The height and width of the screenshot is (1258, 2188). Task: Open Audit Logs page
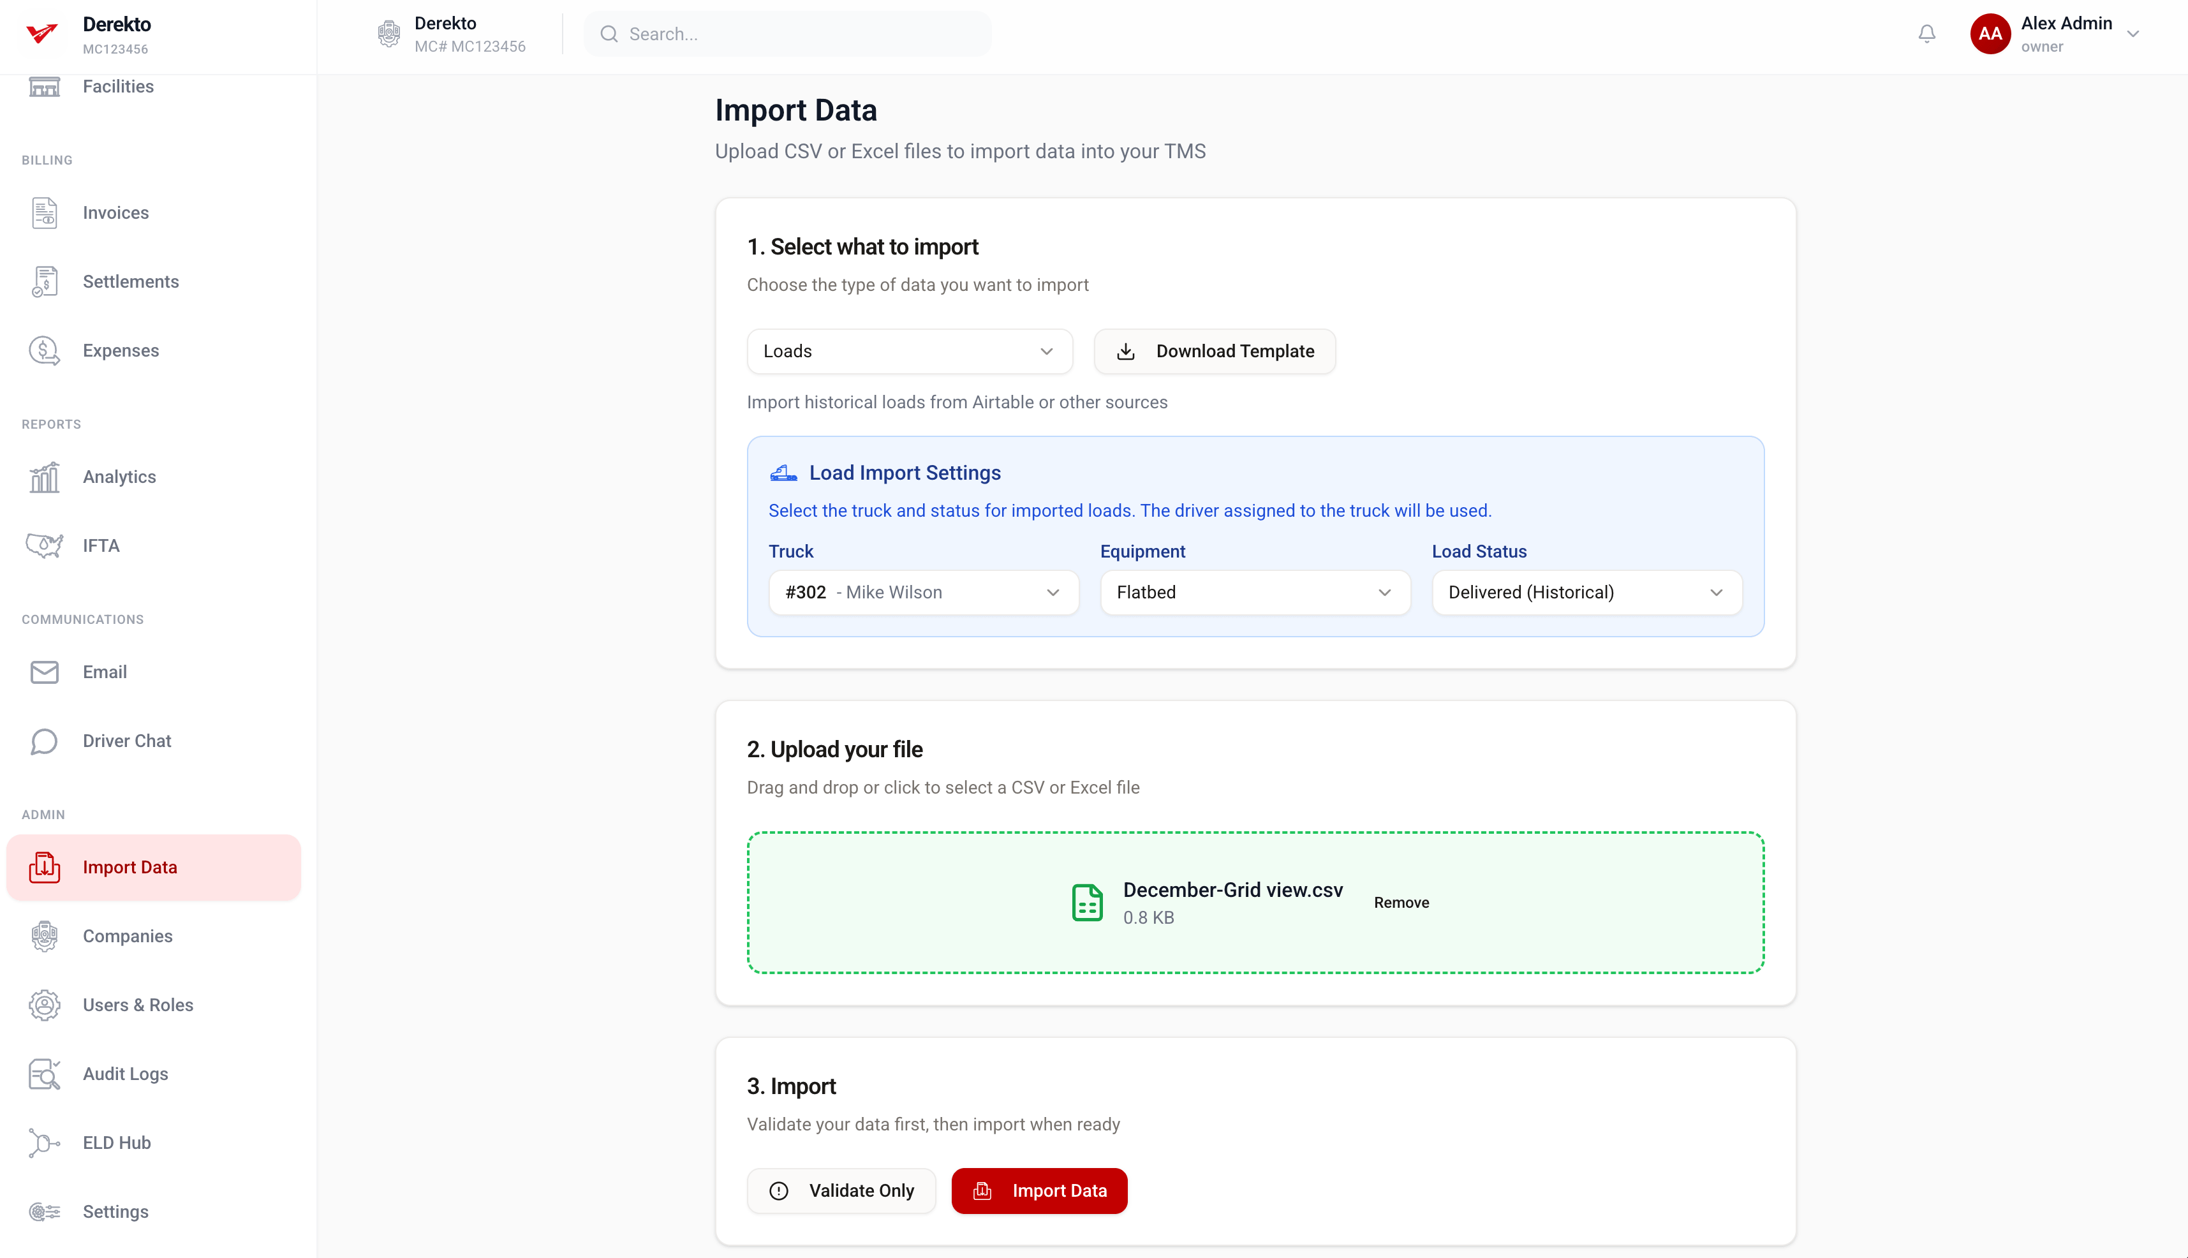tap(125, 1074)
